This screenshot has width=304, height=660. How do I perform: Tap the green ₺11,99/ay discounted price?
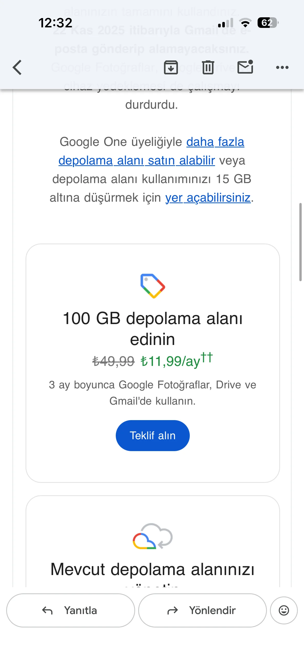171,361
